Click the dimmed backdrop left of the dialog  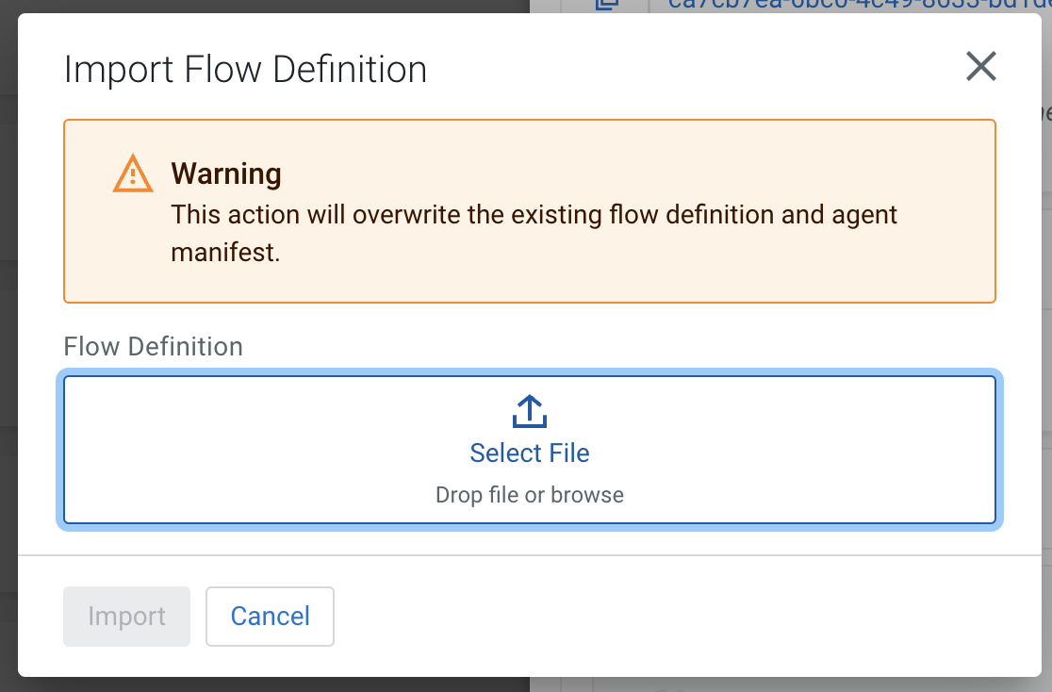point(8,377)
